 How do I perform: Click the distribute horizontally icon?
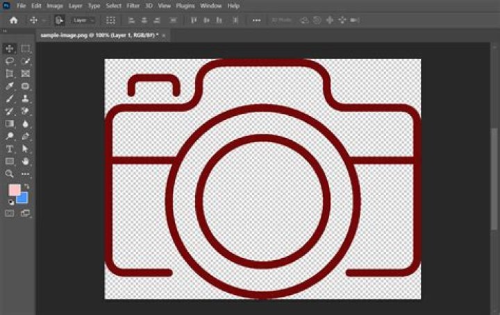click(x=173, y=20)
